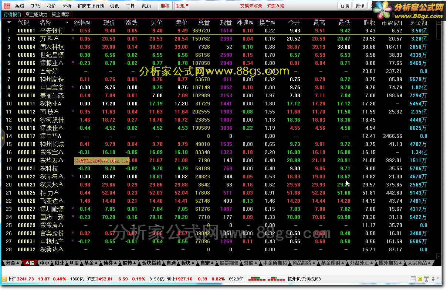Viewport: 447px width, 290px height.
Task: Select the 股票期权 bottom tab
Action: click(229, 263)
